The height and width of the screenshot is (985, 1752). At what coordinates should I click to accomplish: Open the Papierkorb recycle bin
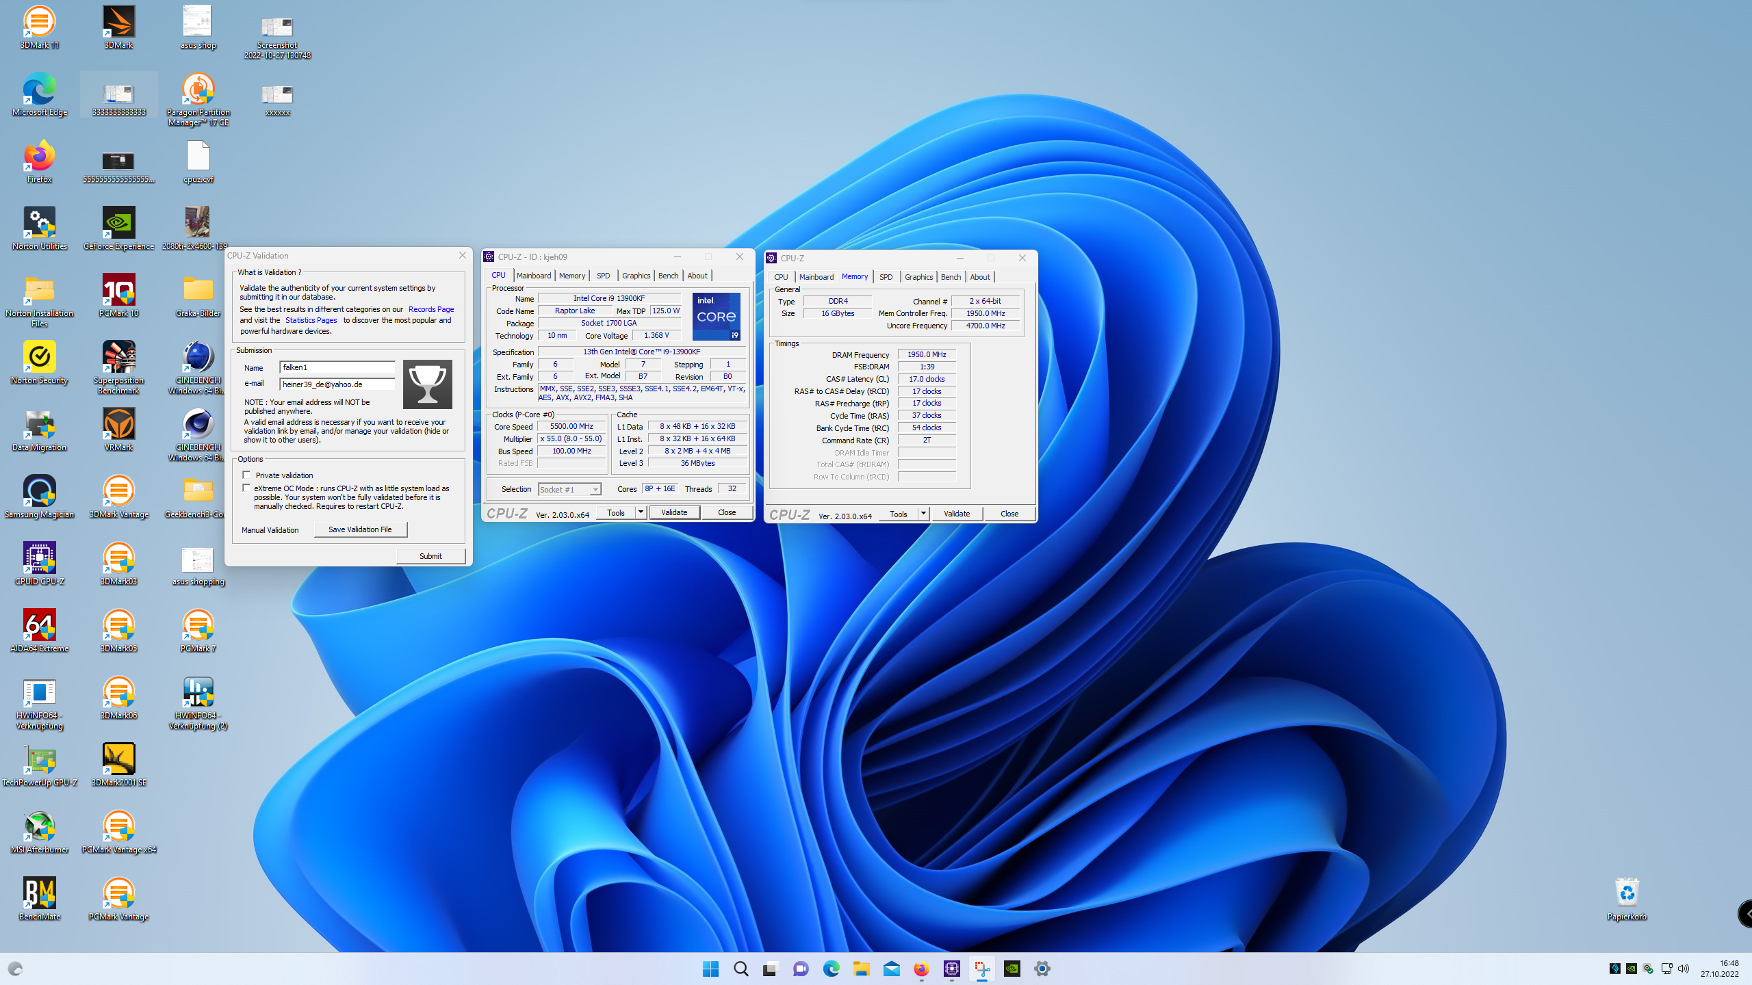click(x=1627, y=899)
